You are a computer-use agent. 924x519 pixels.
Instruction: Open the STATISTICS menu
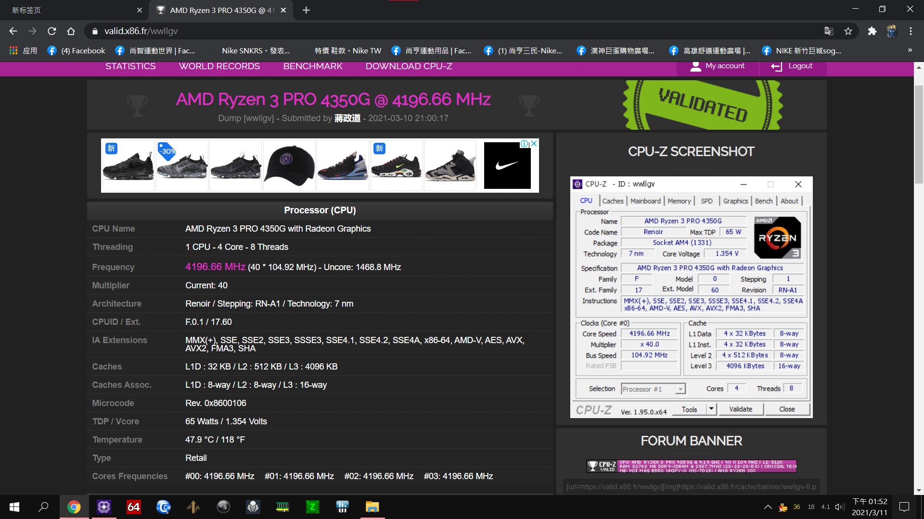click(130, 66)
